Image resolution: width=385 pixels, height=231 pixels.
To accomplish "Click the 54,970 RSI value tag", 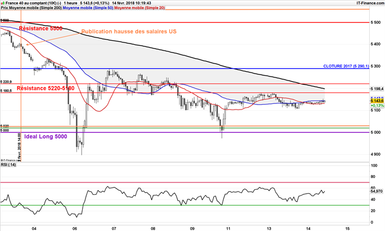I will (x=377, y=191).
